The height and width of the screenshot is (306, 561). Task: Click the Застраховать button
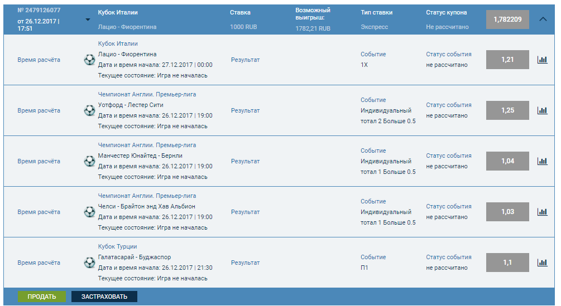tap(104, 297)
